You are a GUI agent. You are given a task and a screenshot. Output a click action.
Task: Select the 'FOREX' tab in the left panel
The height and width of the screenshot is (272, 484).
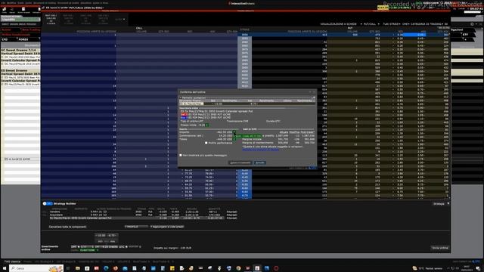(x=23, y=39)
